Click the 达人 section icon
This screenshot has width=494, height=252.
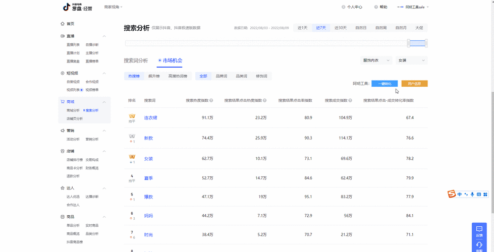point(63,188)
